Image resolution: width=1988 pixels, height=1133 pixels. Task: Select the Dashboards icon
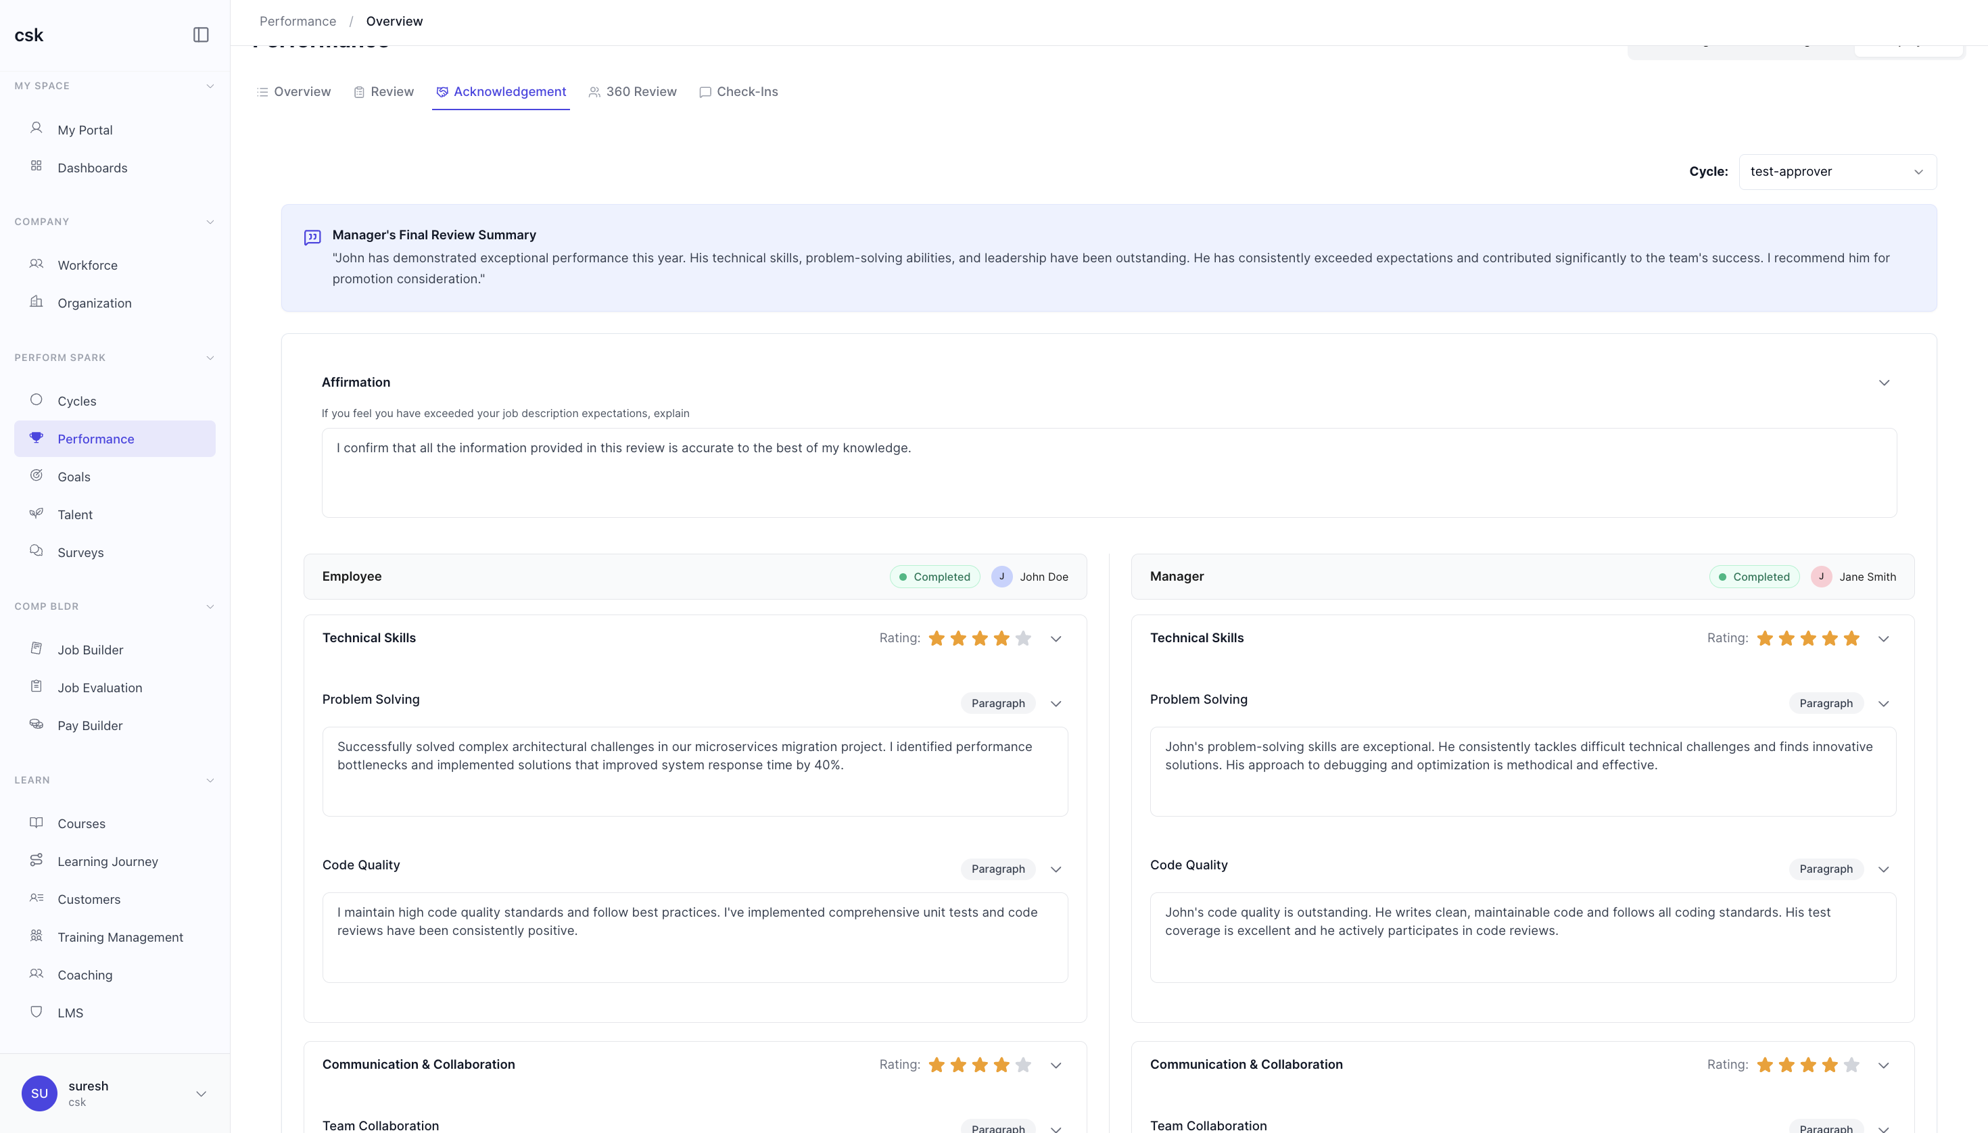click(37, 166)
